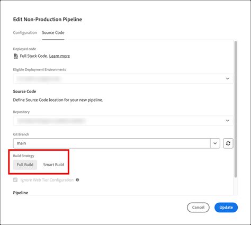The height and width of the screenshot is (225, 251).
Task: Open the Learn more link
Action: (x=59, y=56)
